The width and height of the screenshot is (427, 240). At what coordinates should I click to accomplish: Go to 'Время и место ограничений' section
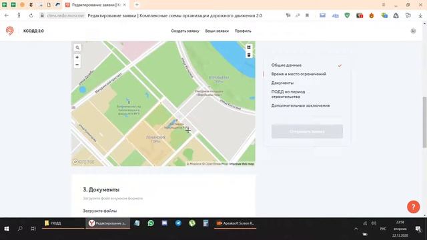(x=299, y=74)
